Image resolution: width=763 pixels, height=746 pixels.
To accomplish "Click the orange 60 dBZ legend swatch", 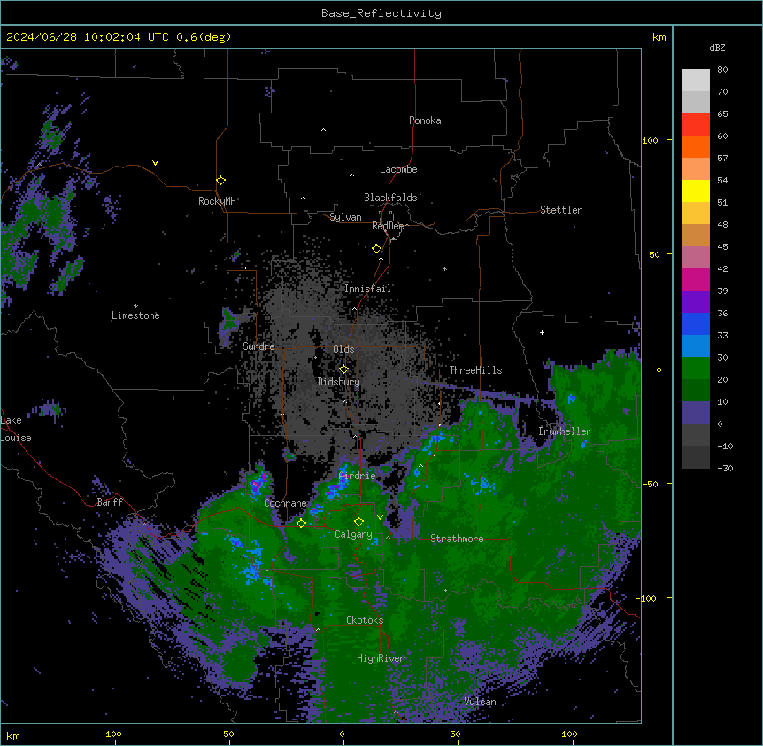I will [x=696, y=146].
